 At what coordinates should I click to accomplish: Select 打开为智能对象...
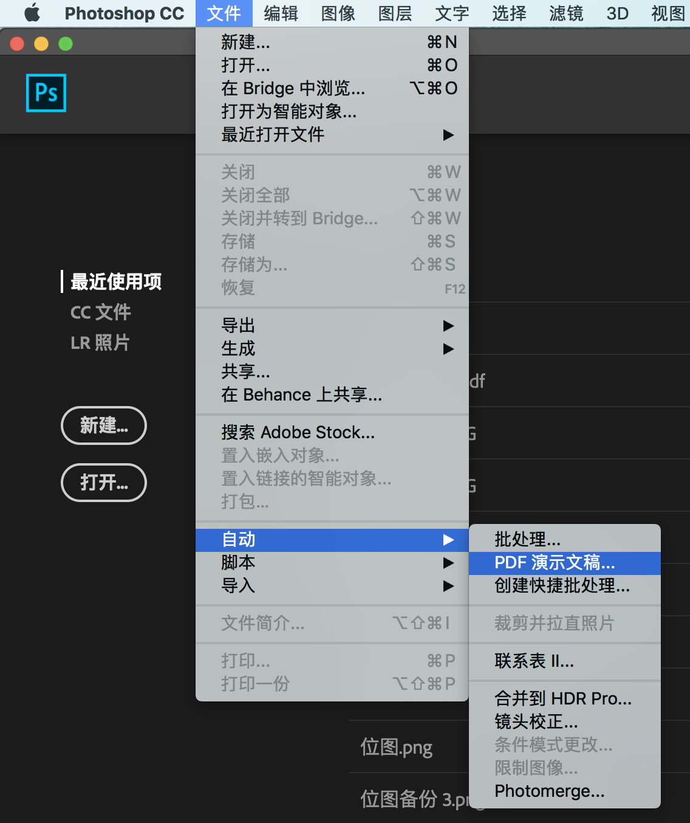click(332, 111)
